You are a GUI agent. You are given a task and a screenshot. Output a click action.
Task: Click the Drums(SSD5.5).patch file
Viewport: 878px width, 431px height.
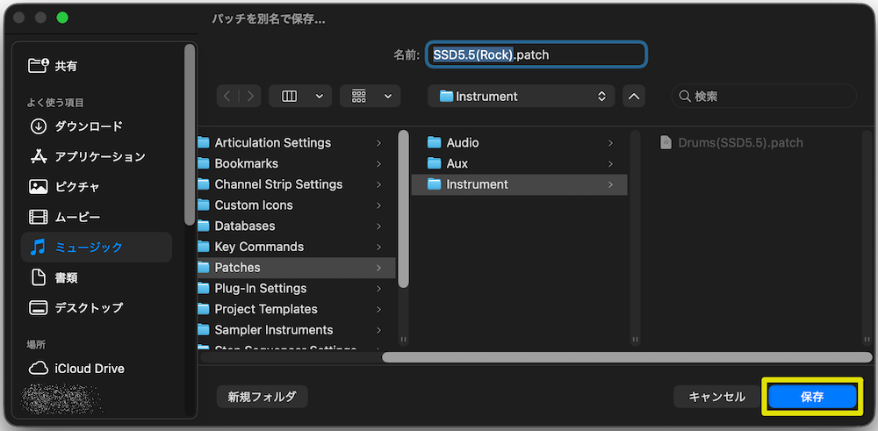740,143
